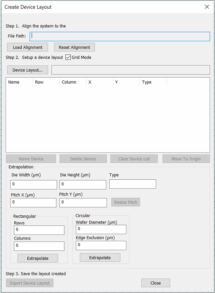Select the Pitch Y (µm) field

[83, 202]
